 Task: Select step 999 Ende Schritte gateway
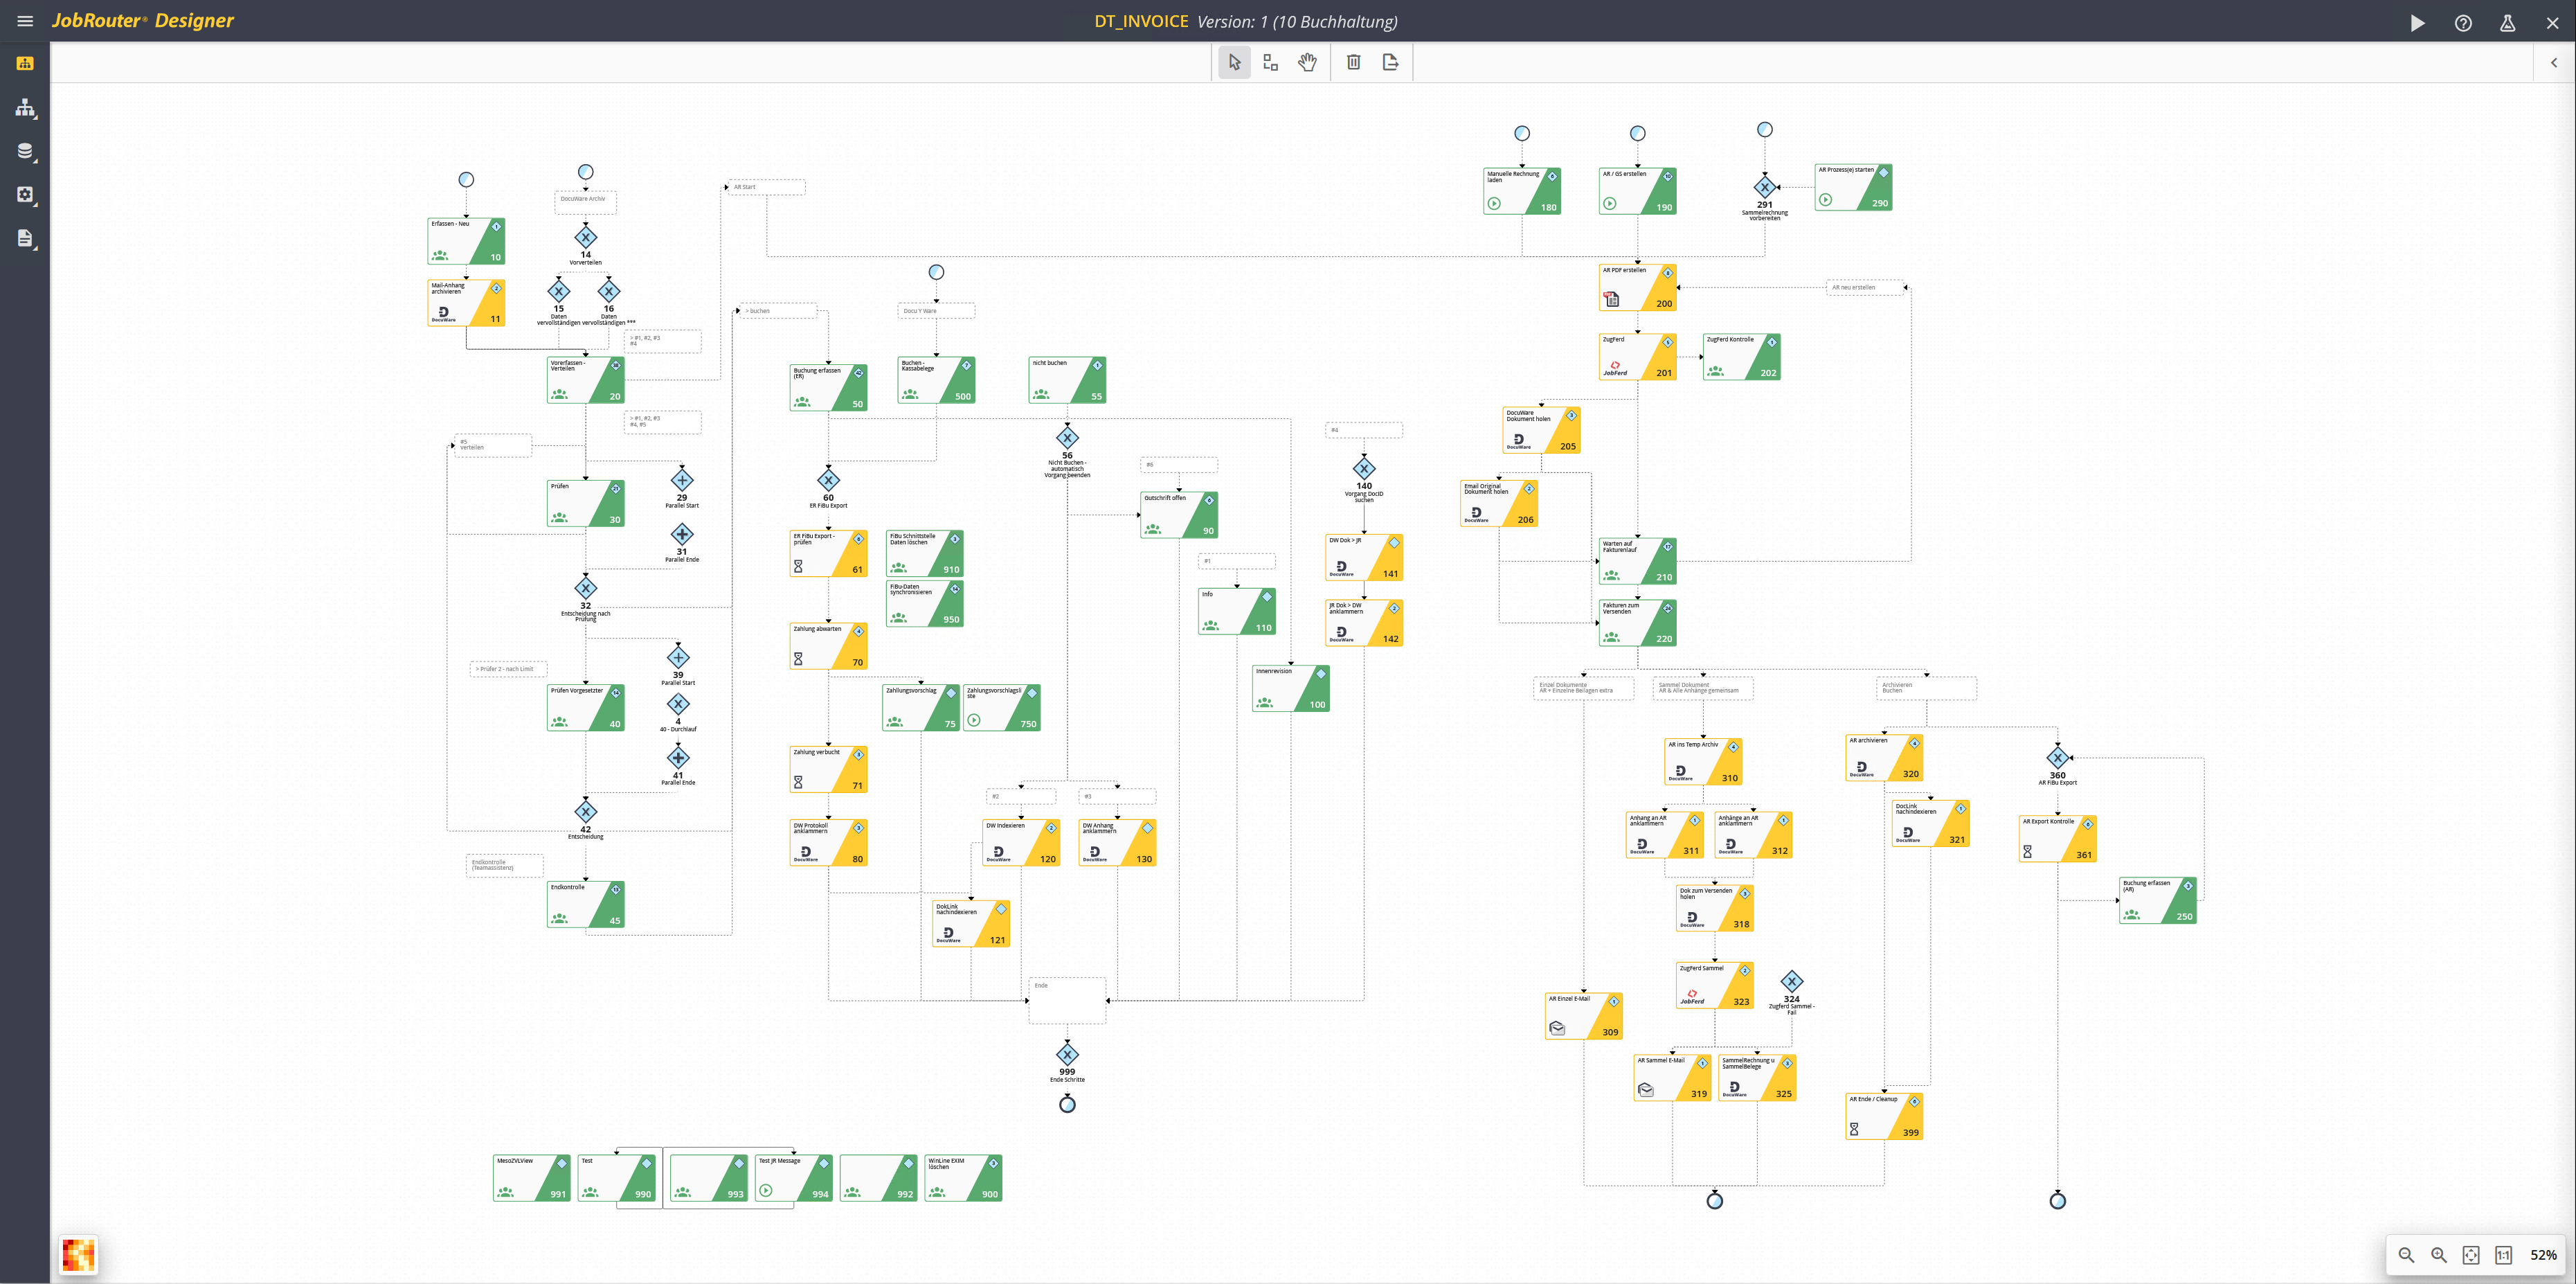(1067, 1055)
